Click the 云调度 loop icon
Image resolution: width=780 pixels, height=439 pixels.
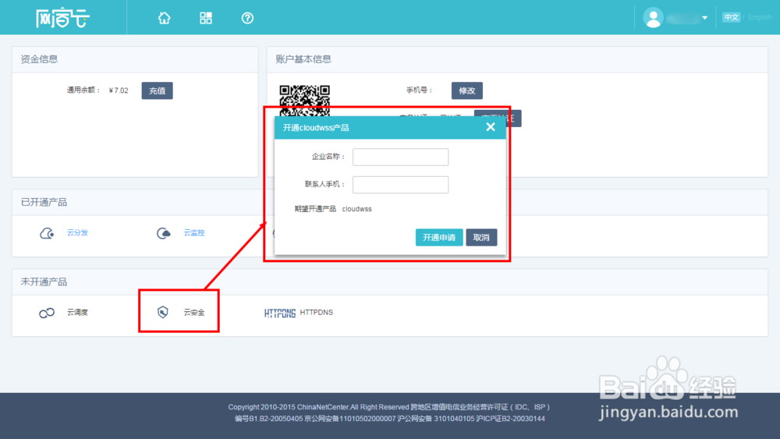tap(47, 313)
